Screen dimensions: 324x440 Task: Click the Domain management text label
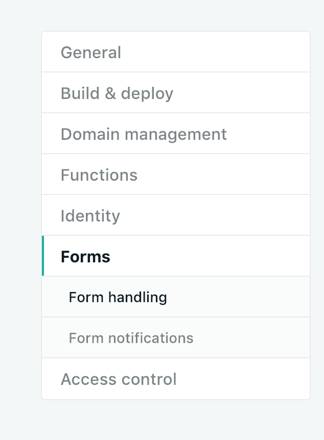pyautogui.click(x=144, y=134)
